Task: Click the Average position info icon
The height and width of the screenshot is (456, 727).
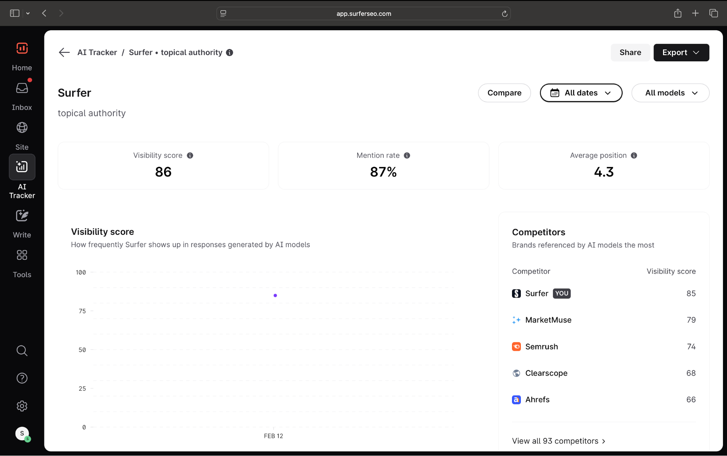Action: (x=634, y=155)
